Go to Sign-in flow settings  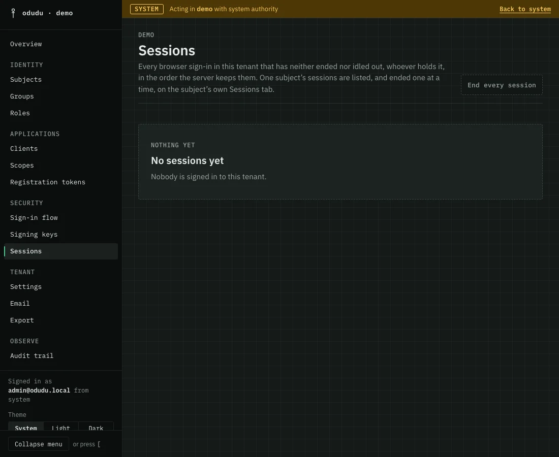(61, 218)
